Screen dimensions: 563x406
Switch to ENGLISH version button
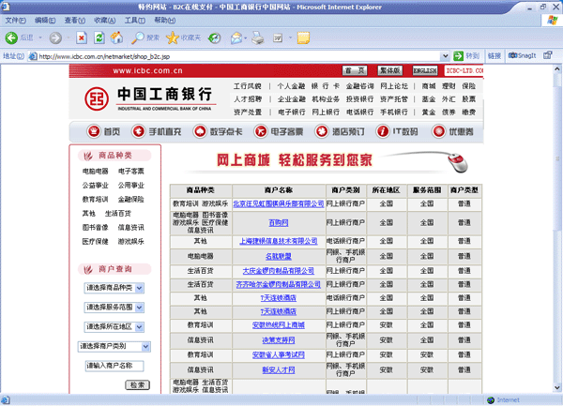(x=424, y=70)
